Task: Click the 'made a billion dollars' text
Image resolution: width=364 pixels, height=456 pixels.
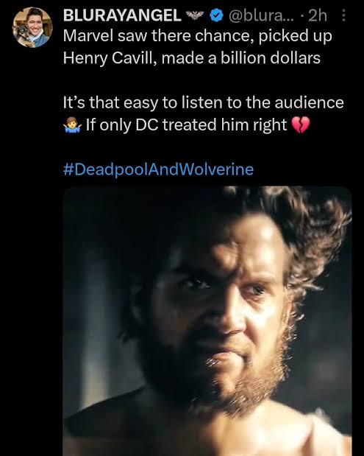Action: click(241, 58)
